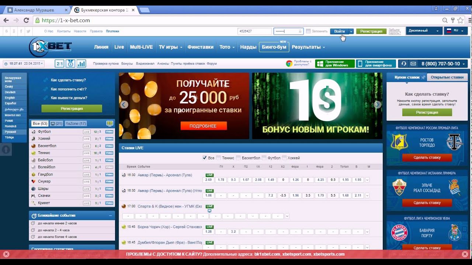
Task: Click Как пополнить счёт link
Action: click(69, 89)
